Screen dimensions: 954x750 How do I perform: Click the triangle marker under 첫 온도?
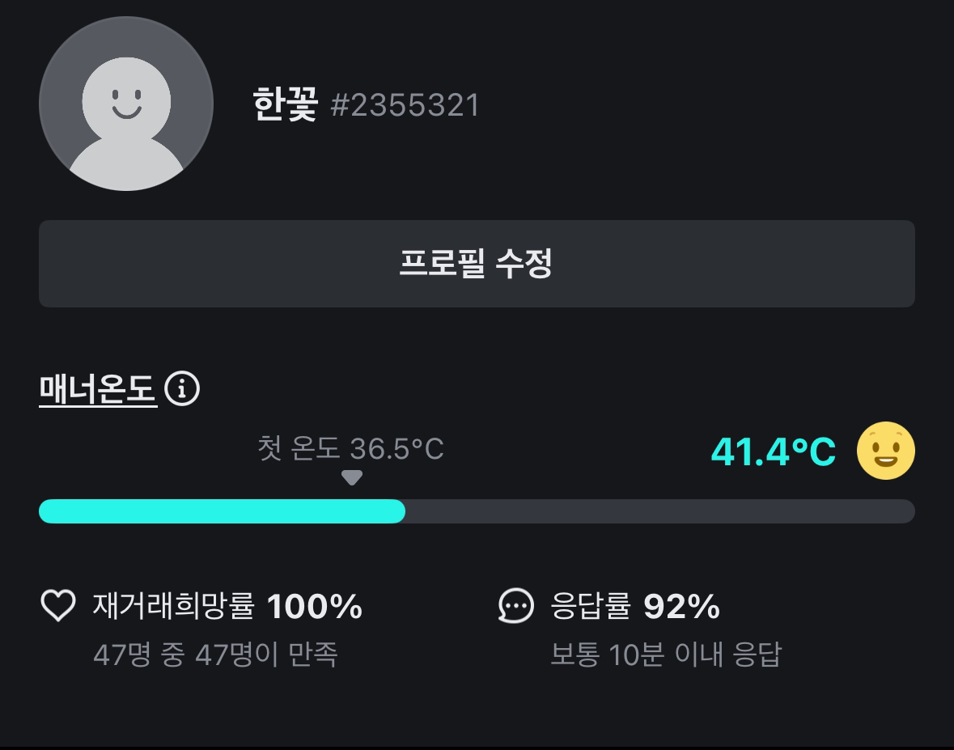pos(352,477)
